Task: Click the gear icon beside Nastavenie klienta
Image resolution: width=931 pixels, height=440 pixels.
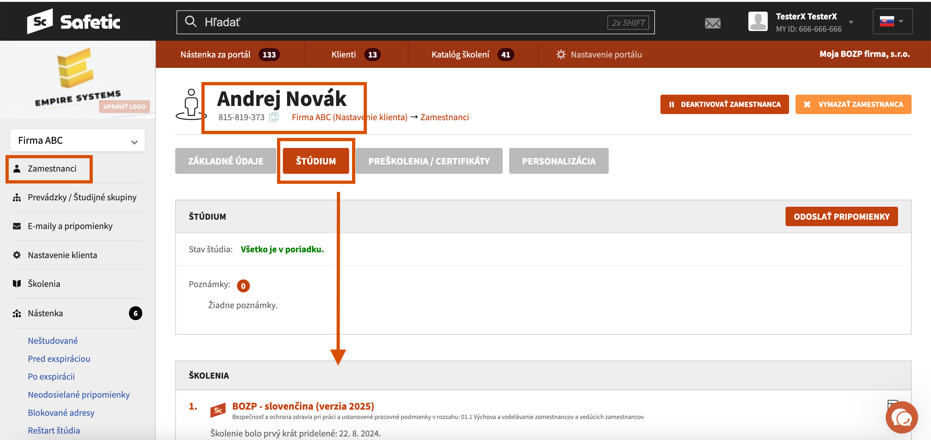Action: point(16,255)
